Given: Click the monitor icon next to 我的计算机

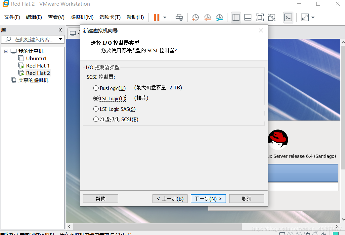Looking at the screenshot, I should point(14,51).
